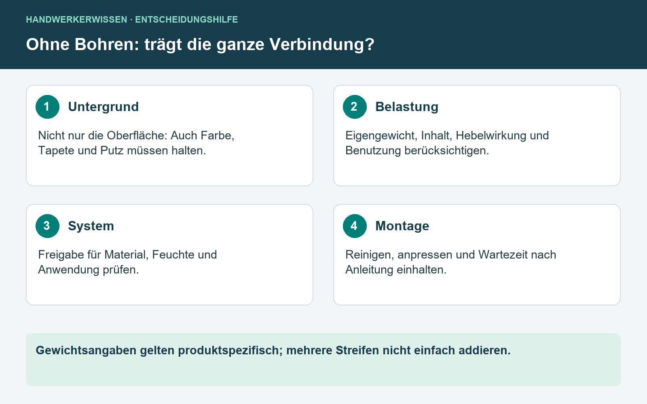This screenshot has width=647, height=404.
Task: Click text 'Nicht nur die Oberfläche: Auch Farbe,'
Action: tap(136, 135)
